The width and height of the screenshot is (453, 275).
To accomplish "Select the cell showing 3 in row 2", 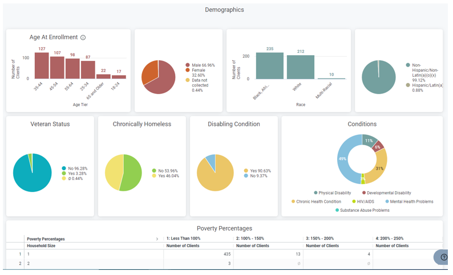I will click(199, 264).
